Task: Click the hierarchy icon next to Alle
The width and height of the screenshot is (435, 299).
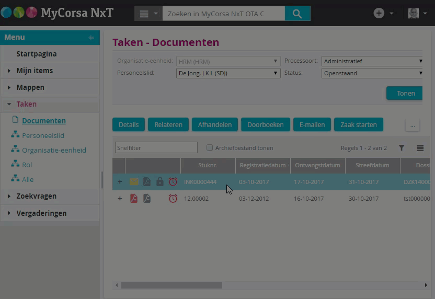Action: pyautogui.click(x=15, y=178)
